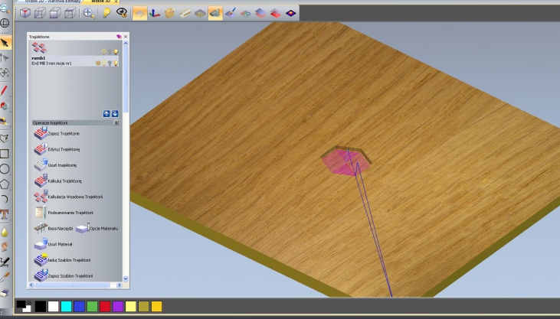Click the rainbow diamond toolbar icon
This screenshot has height=319, width=560.
coord(290,13)
